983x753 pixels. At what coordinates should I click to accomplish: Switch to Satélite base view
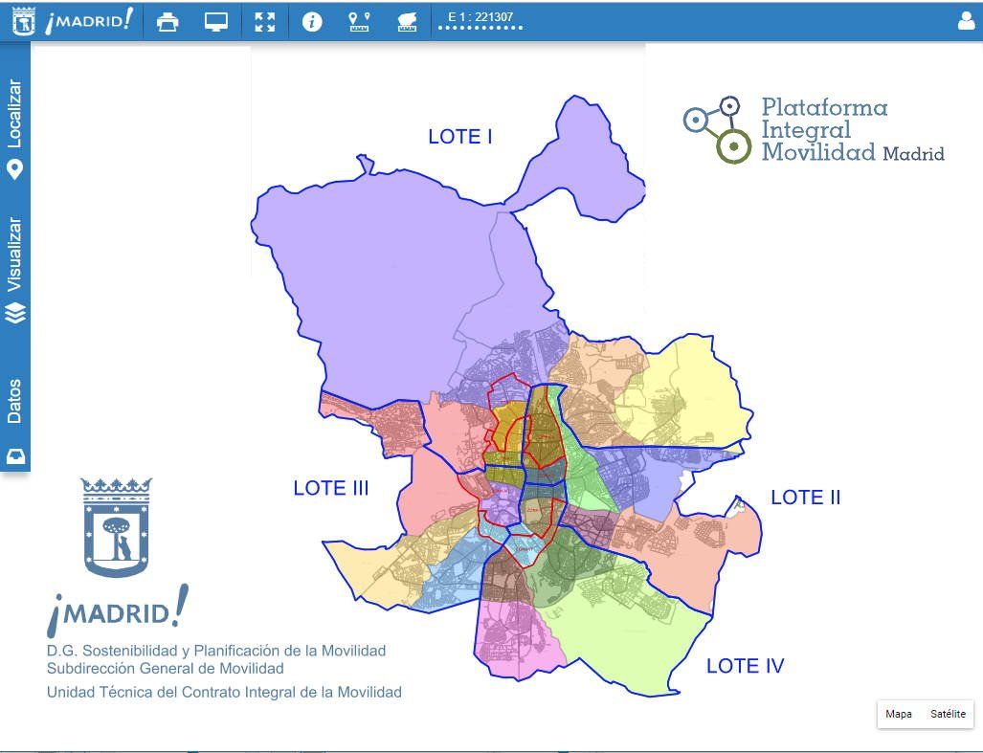pyautogui.click(x=948, y=714)
